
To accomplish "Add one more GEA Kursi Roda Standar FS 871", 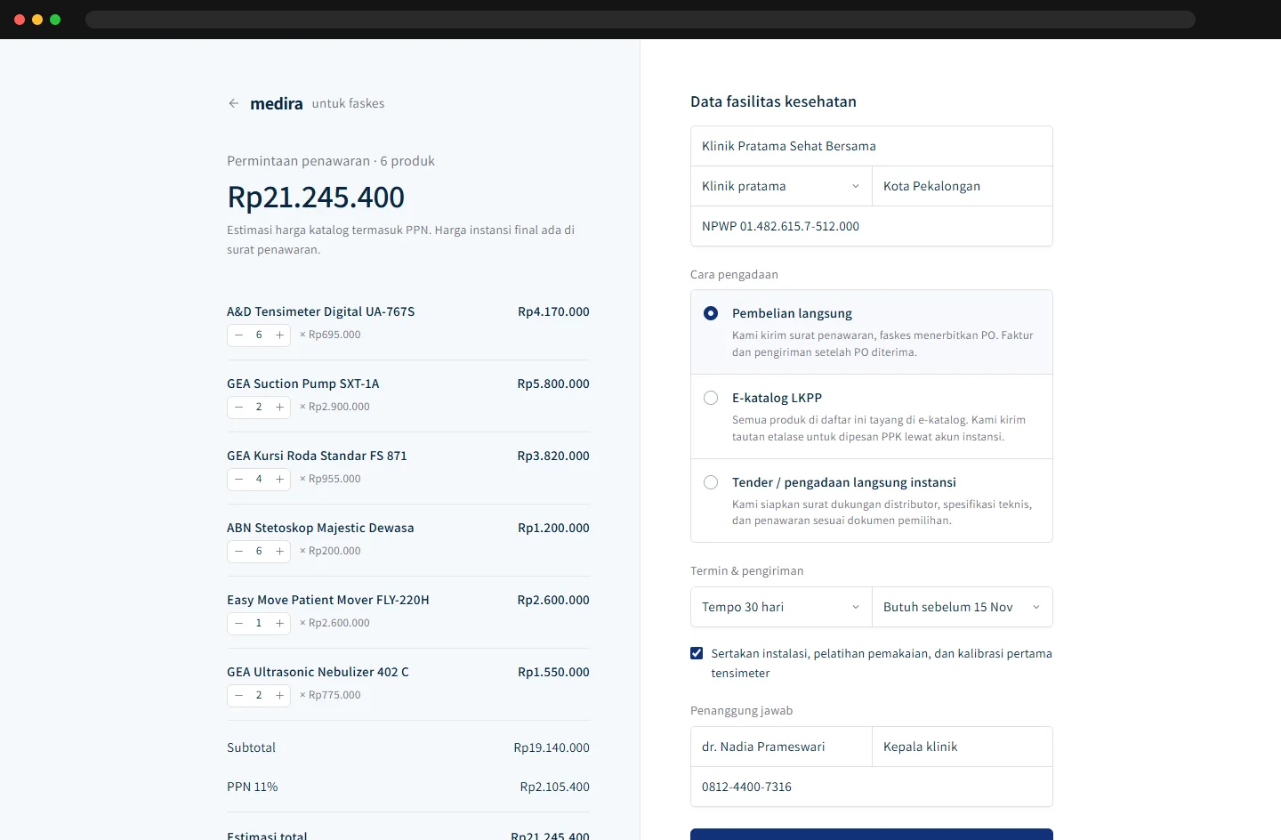I will point(279,480).
